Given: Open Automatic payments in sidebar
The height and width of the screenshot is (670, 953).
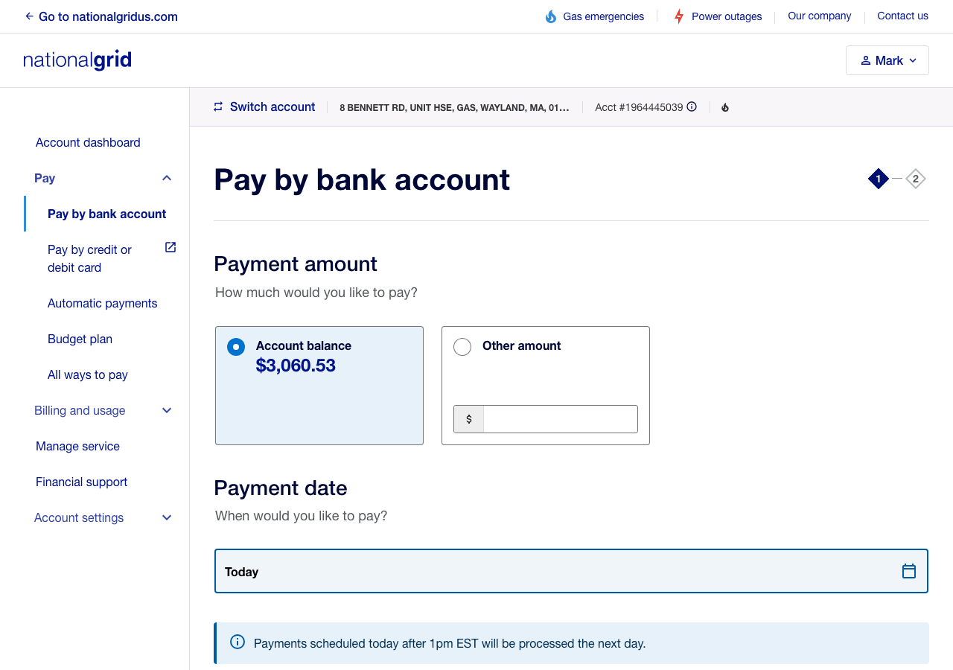Looking at the screenshot, I should pyautogui.click(x=103, y=303).
